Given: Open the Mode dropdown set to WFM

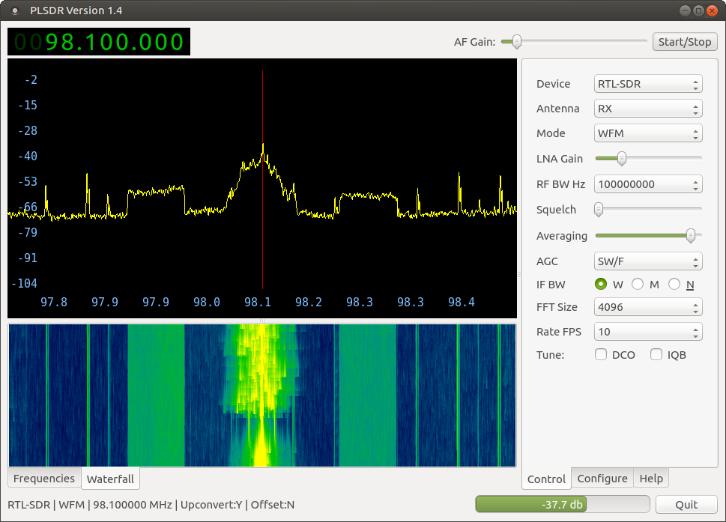Looking at the screenshot, I should point(647,133).
